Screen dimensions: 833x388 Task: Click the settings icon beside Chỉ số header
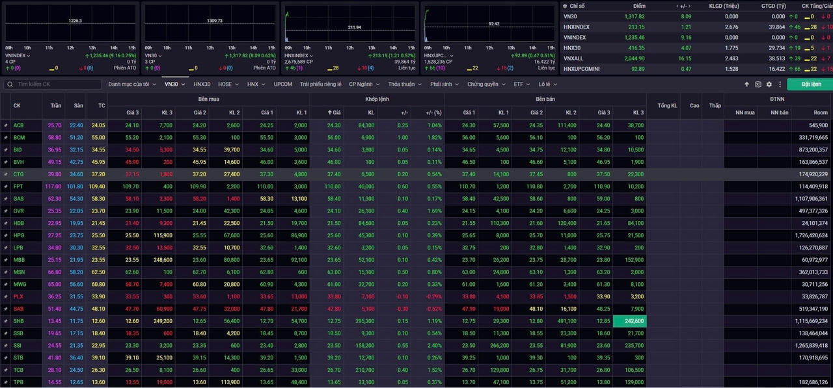pos(565,6)
